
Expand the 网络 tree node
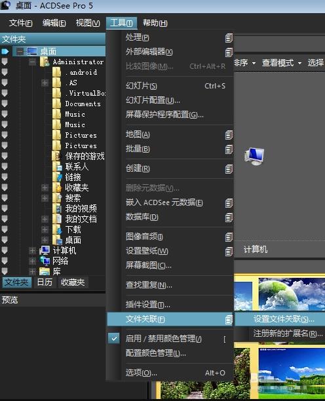point(32,261)
